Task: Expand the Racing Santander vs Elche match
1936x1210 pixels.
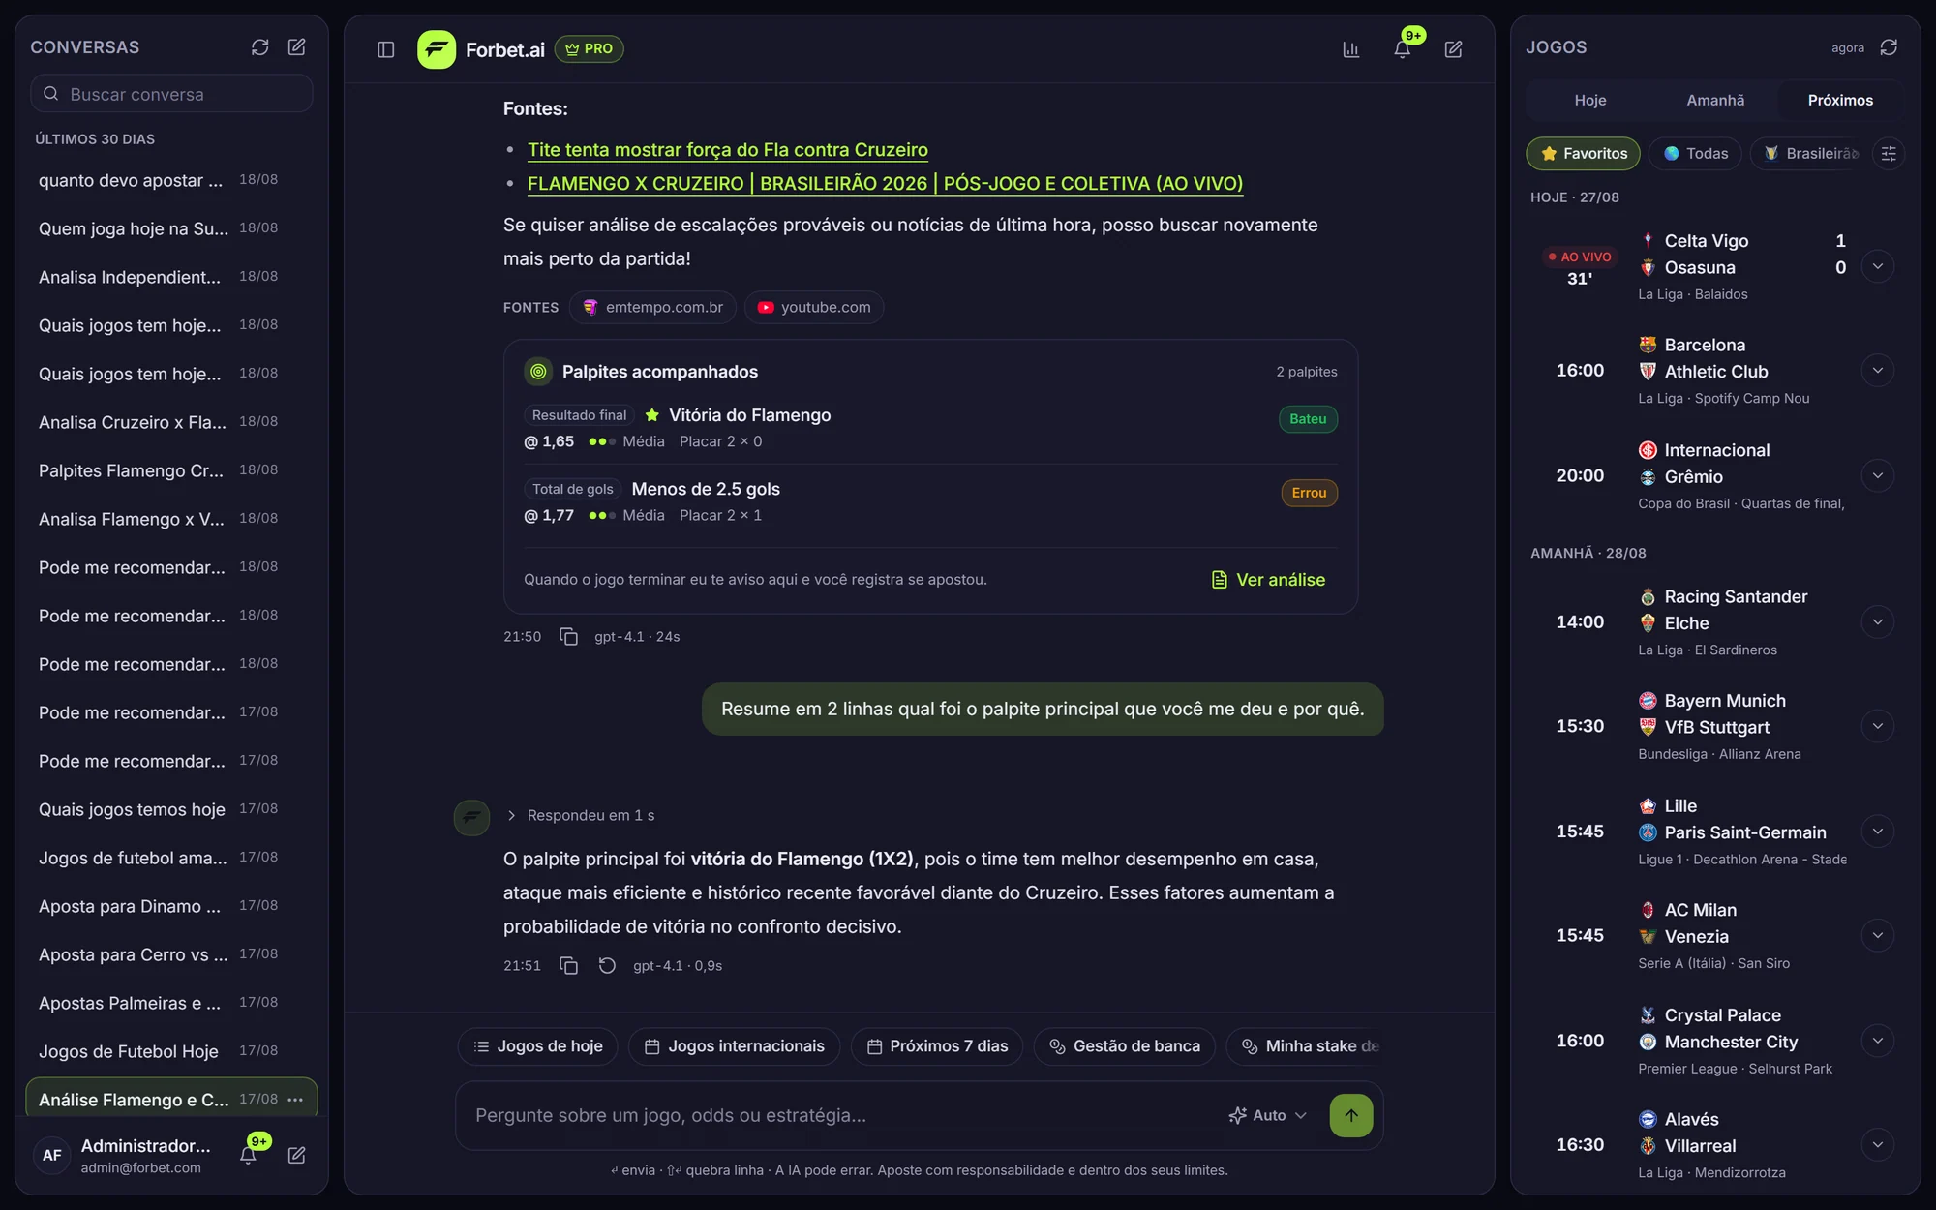Action: pos(1877,621)
